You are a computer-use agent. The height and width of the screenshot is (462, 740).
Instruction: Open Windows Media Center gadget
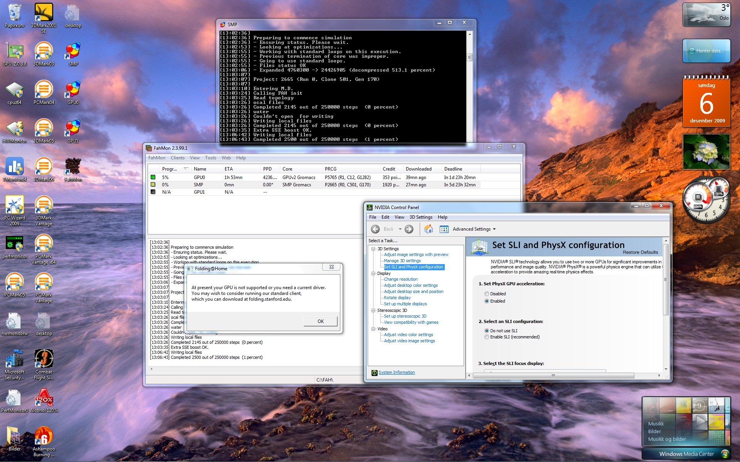click(x=686, y=454)
